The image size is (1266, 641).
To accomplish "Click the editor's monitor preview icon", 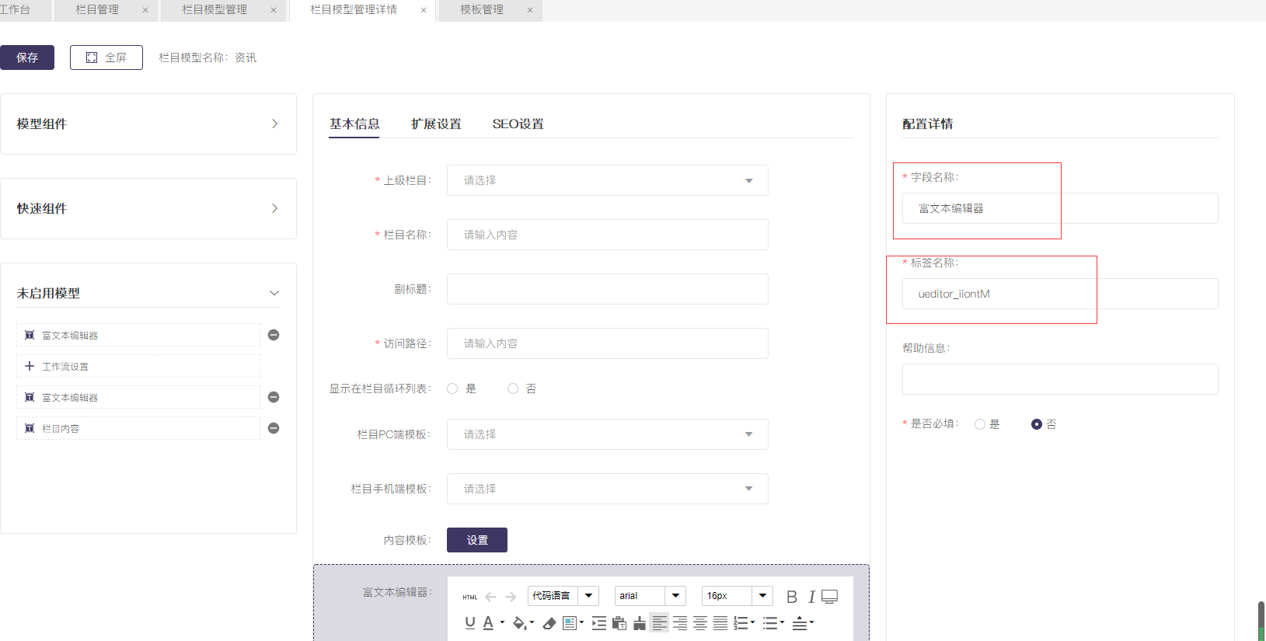I will click(x=830, y=597).
